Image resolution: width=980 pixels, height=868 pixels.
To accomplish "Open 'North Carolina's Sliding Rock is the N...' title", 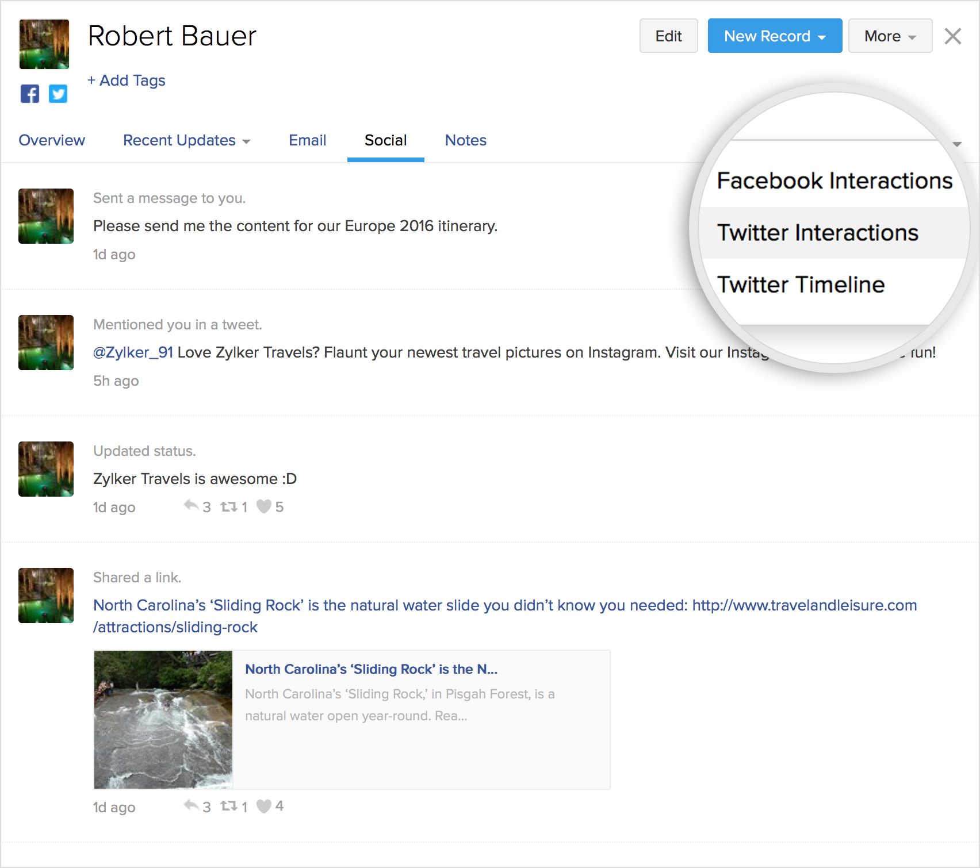I will pyautogui.click(x=372, y=669).
